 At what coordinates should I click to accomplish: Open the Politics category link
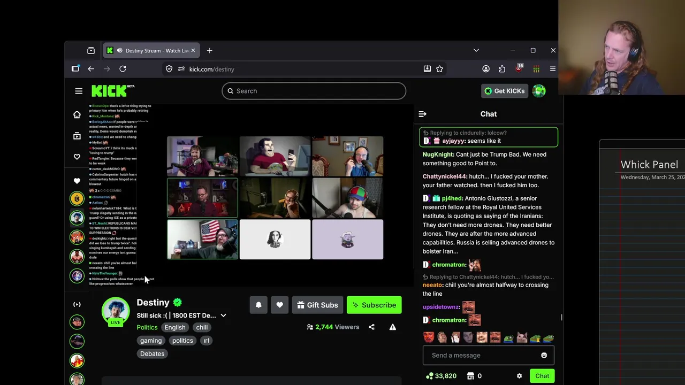(147, 327)
